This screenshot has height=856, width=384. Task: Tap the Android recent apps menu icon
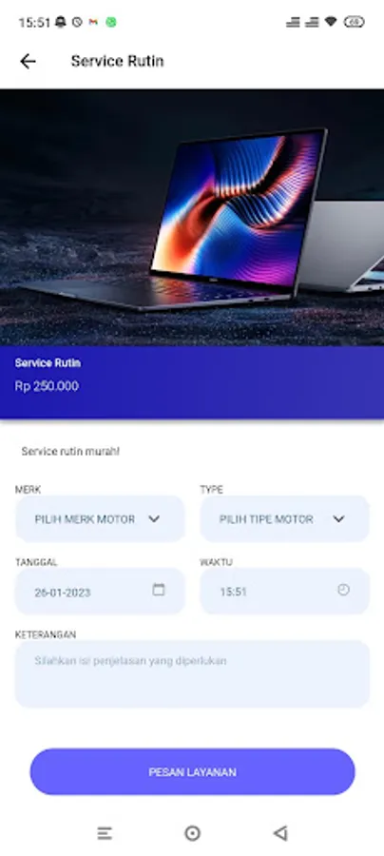(x=105, y=833)
